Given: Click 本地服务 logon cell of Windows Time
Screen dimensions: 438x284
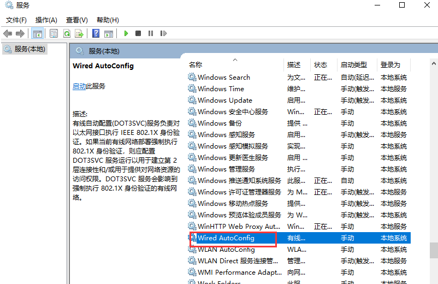Looking at the screenshot, I should (394, 88).
